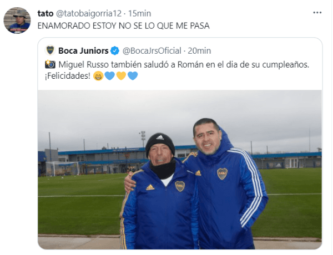Click the yellow heart emoji
Screen dimensions: 333x255
(121, 76)
